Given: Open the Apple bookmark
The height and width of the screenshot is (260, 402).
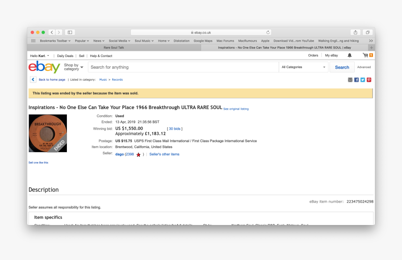Looking at the screenshot, I should tap(265, 41).
